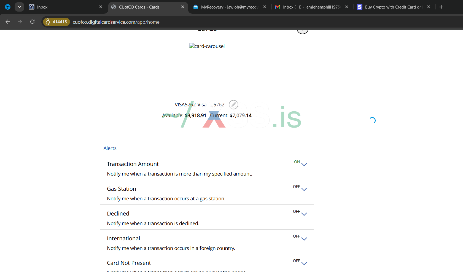463x272 pixels.
Task: Close the CUofCO Cards tab
Action: [182, 7]
